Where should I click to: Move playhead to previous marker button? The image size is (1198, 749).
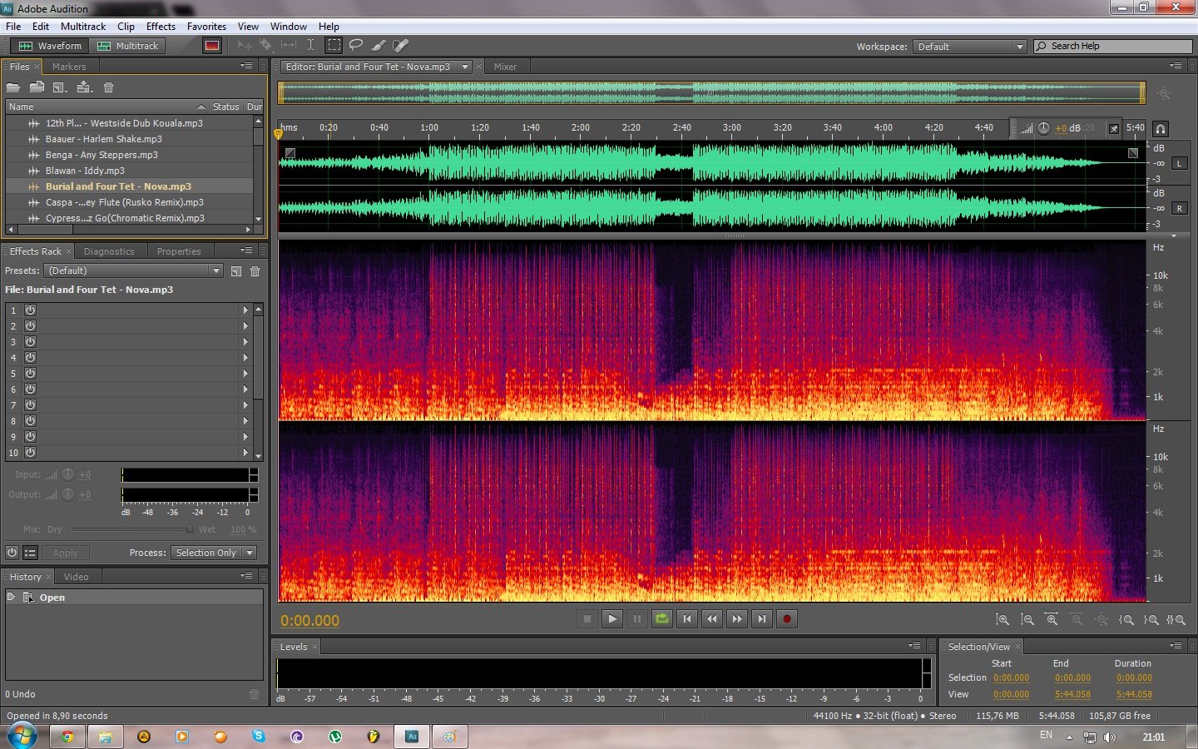pyautogui.click(x=687, y=619)
